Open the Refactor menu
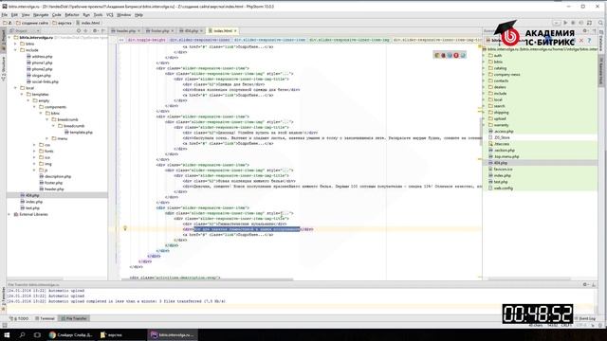Viewport: 607px width, 341px height. pos(72,15)
